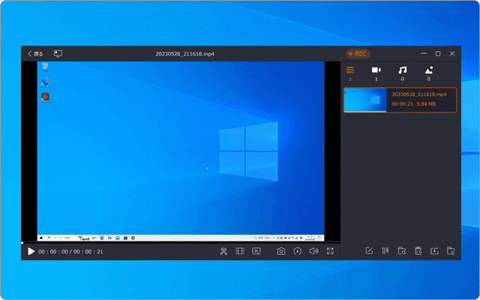Click the rename edit pencil icon
Image resolution: width=480 pixels, height=300 pixels.
369,251
